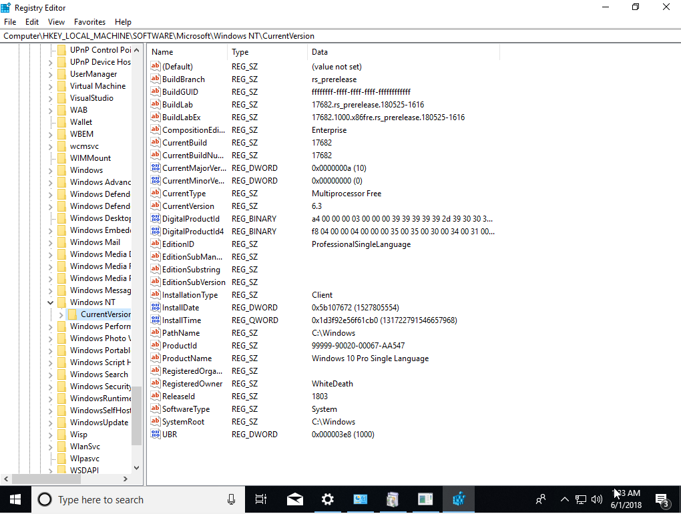Select the Wallet key in tree
Screen dimensions: 681x514
[81, 122]
